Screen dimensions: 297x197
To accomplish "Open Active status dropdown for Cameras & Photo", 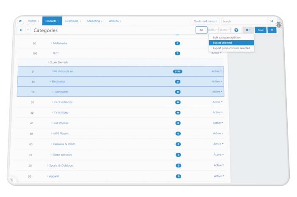I will (219, 144).
